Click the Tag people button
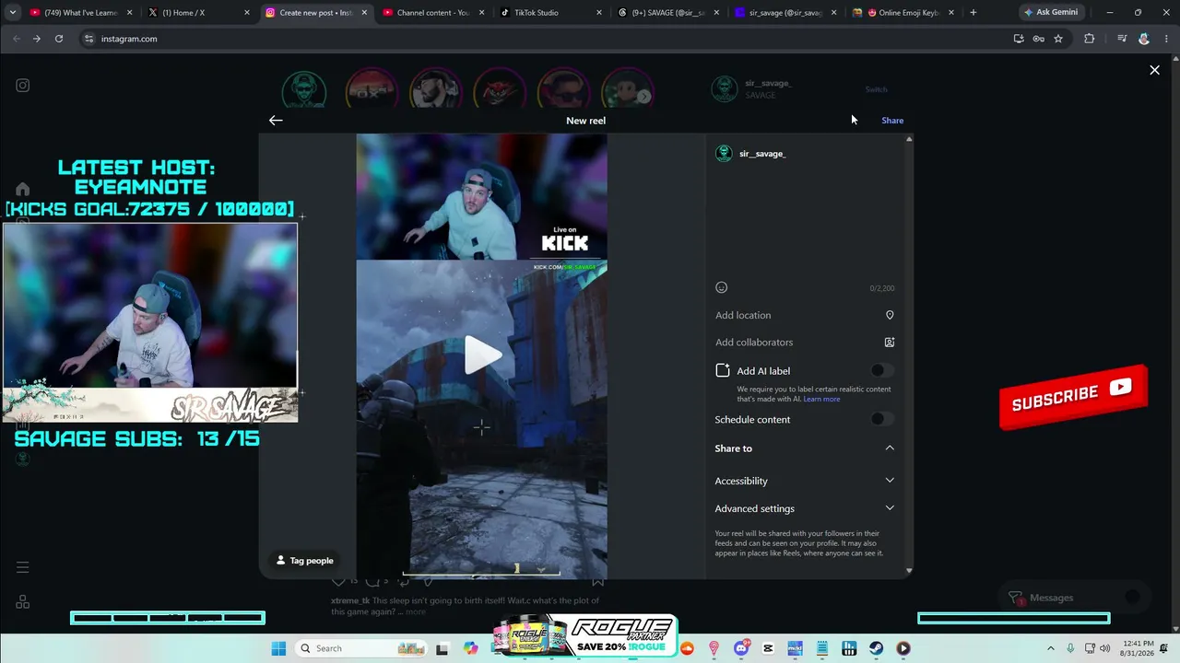 point(305,561)
